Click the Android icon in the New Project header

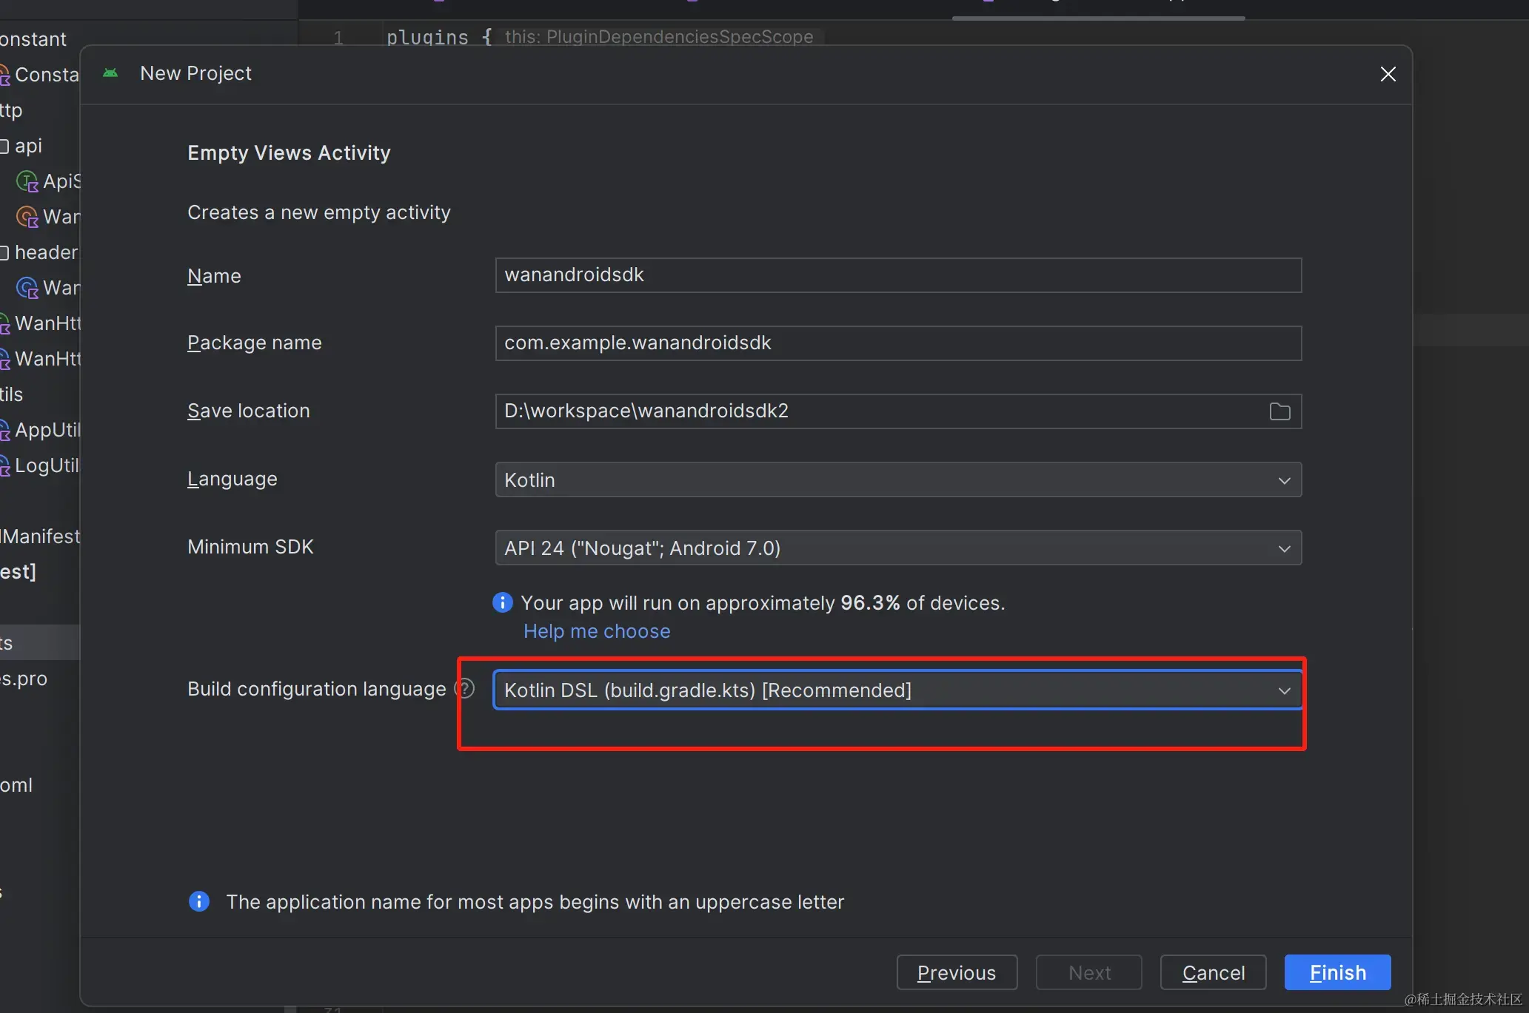[x=110, y=73]
